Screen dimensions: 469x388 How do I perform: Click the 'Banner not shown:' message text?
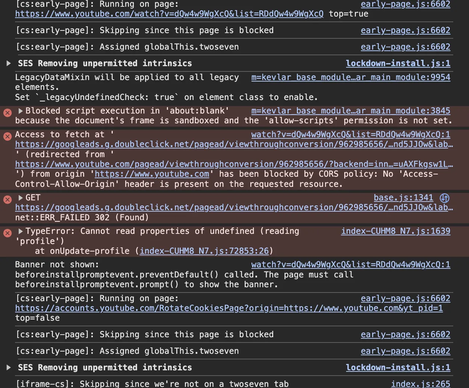click(x=57, y=265)
